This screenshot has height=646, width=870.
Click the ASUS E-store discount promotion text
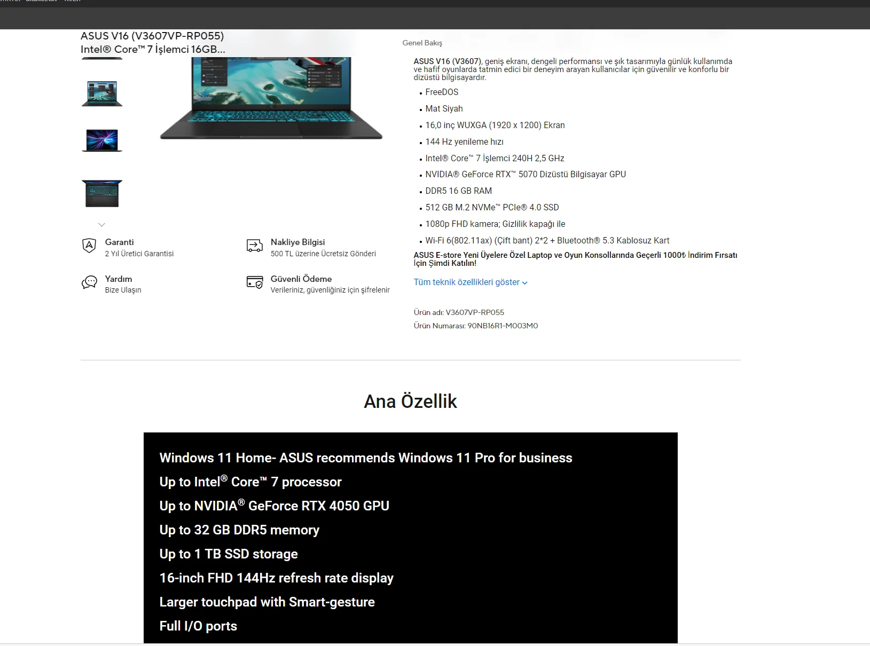[575, 259]
